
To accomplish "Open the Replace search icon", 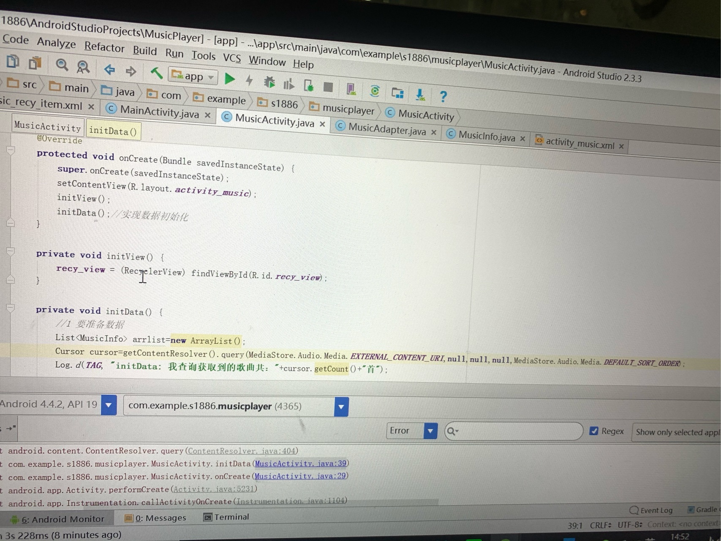I will 83,67.
